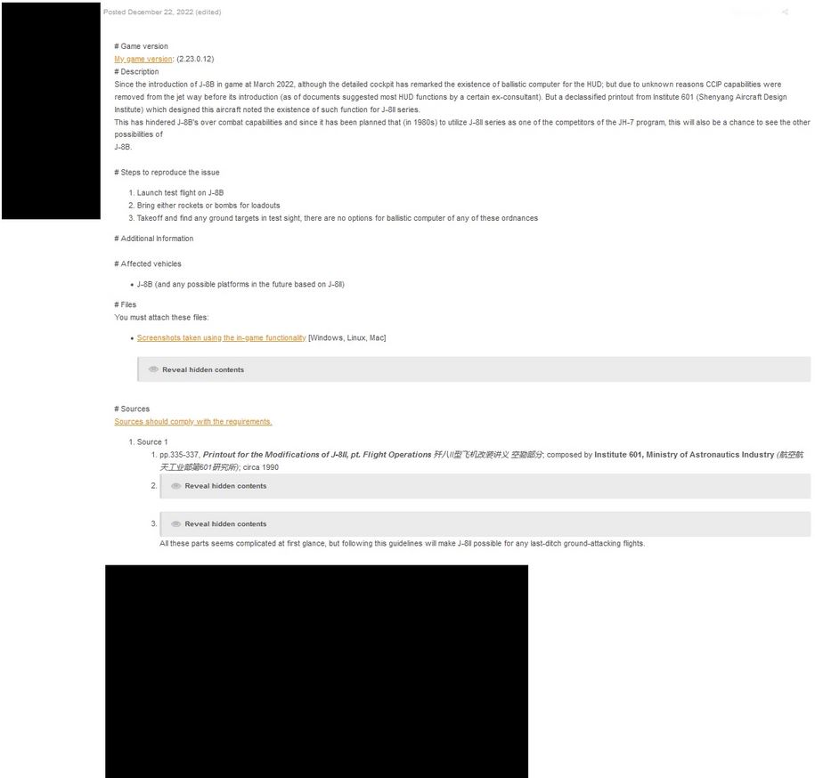This screenshot has height=778, width=815.
Task: Click eye icon in Files spoiler
Action: click(153, 369)
